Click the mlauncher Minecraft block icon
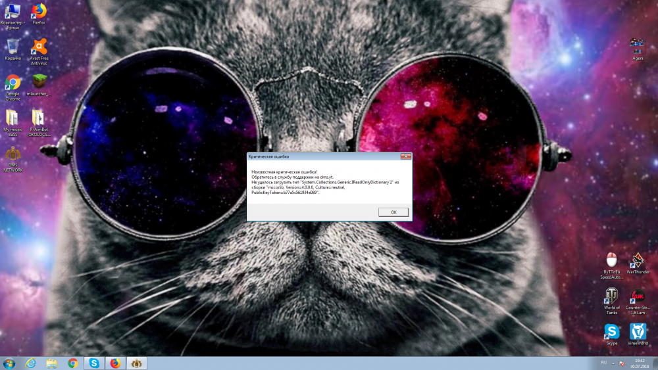658x370 pixels. pos(39,83)
